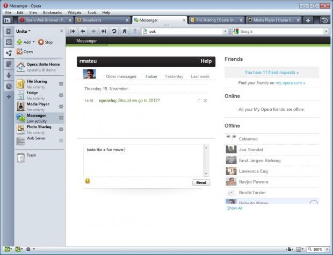Stop the Unite services
The height and width of the screenshot is (255, 333).
coord(46,42)
